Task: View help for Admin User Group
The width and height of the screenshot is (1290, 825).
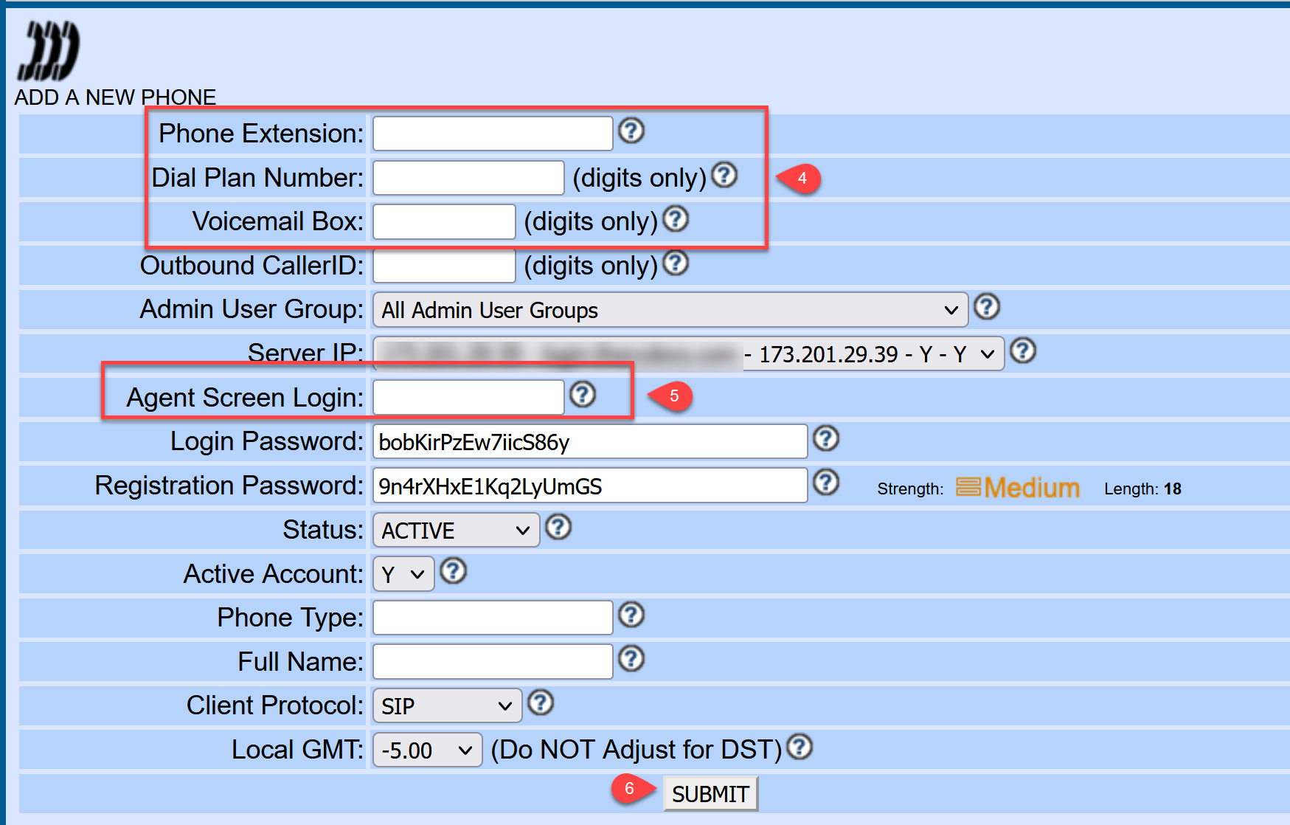Action: pos(987,307)
